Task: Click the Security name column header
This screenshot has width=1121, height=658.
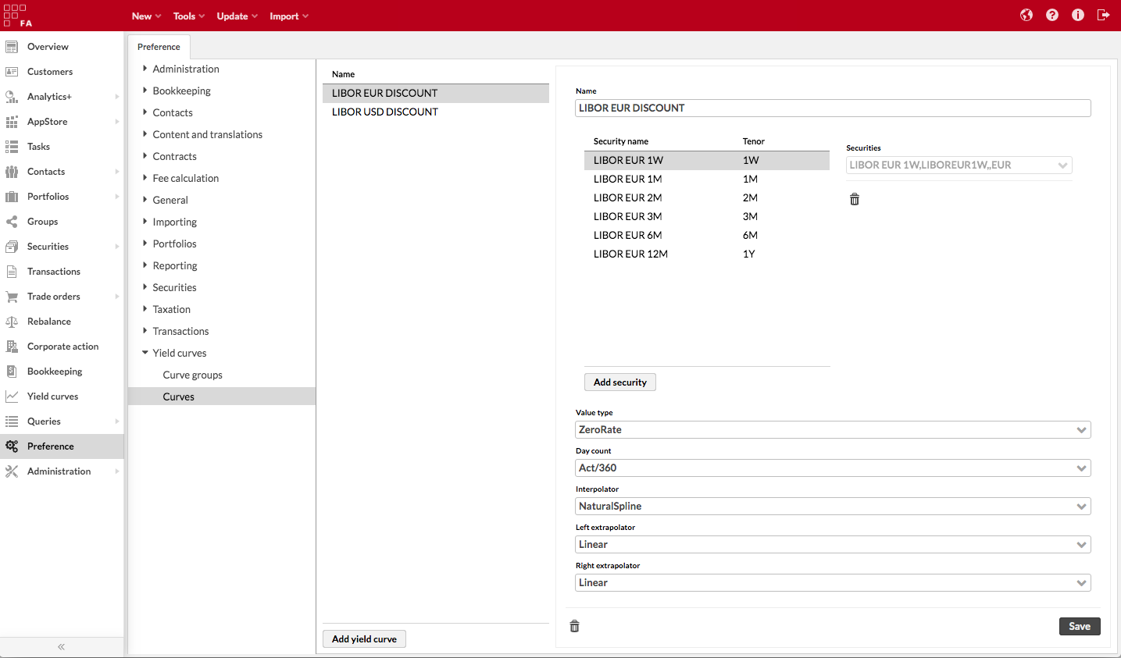Action: point(621,141)
